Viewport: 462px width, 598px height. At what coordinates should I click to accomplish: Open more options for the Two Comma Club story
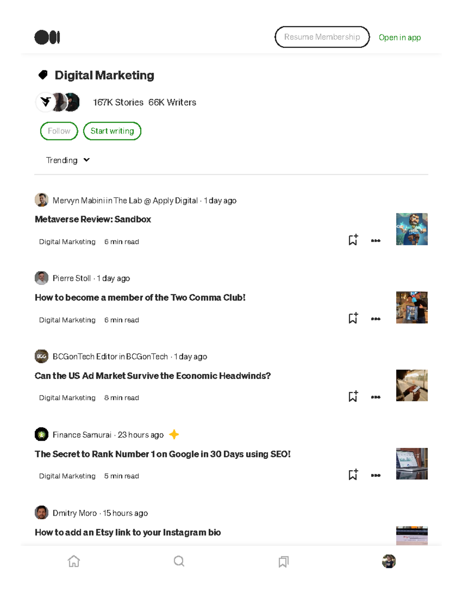(376, 319)
